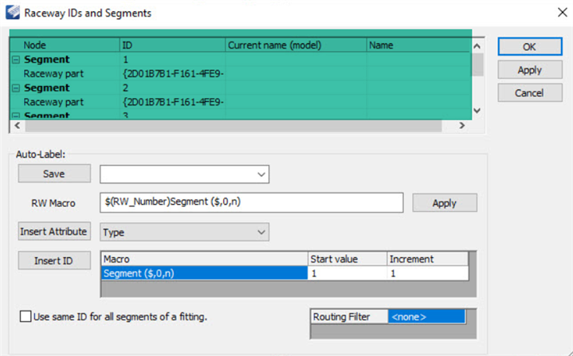Click the Current name (model) column header
Viewport: 573px width, 356px height.
point(295,45)
